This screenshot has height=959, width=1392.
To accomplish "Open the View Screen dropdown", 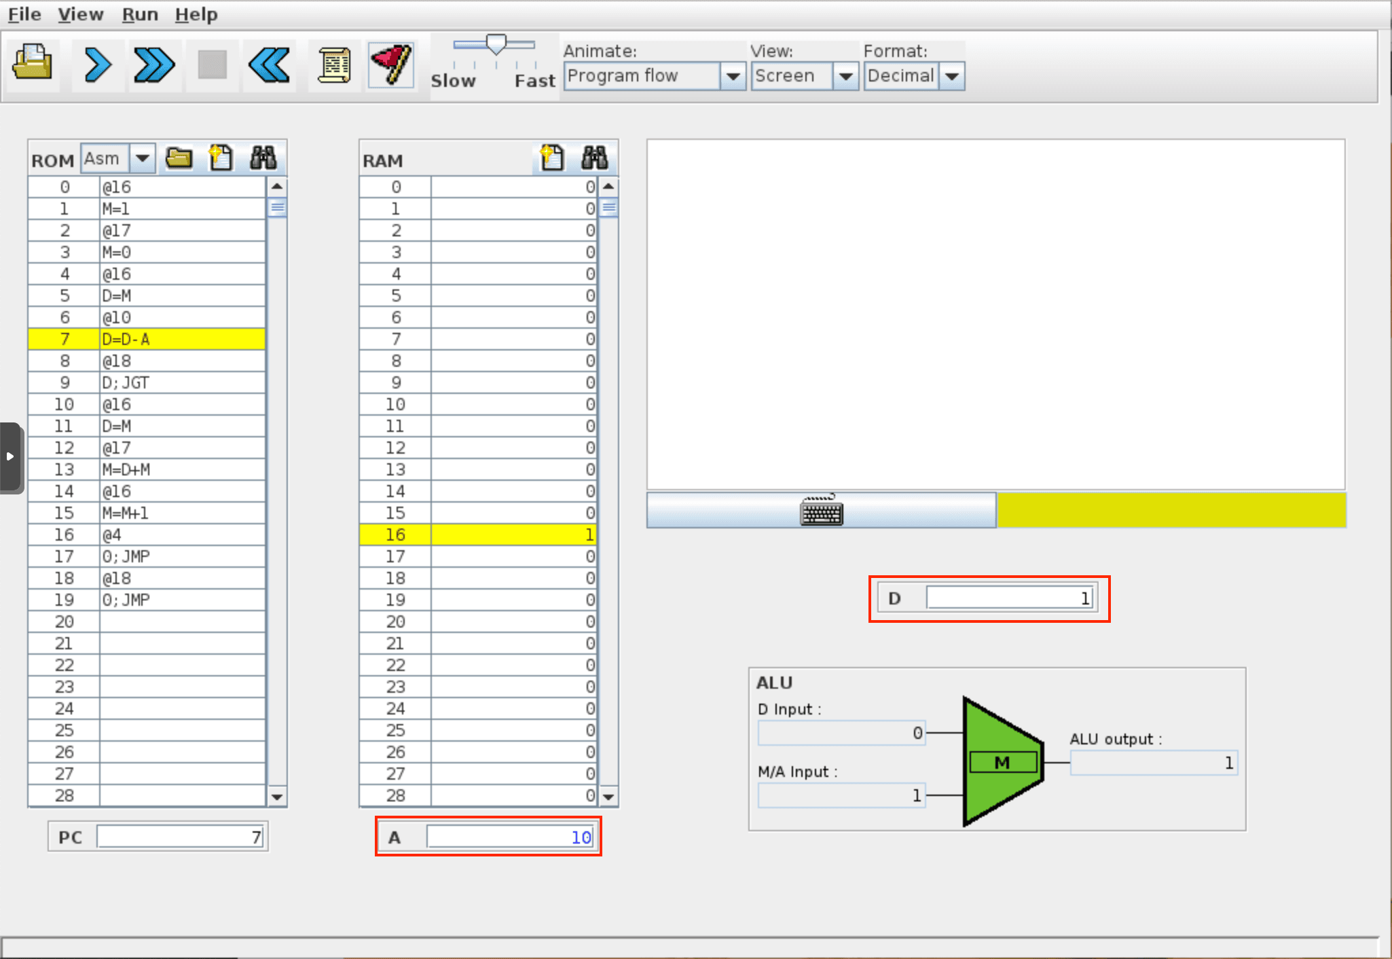I will point(845,76).
